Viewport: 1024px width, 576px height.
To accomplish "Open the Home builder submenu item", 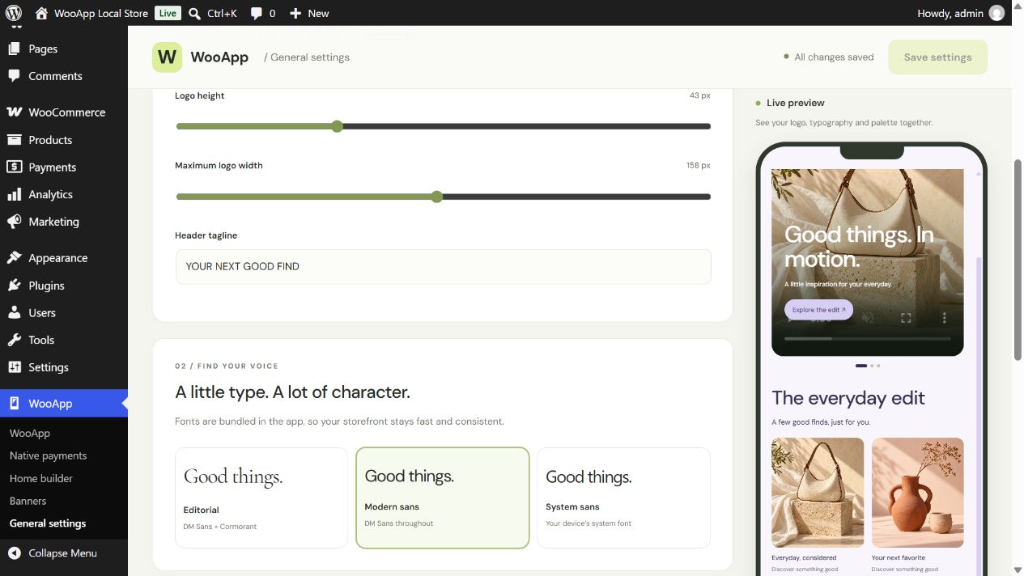I will 40,478.
